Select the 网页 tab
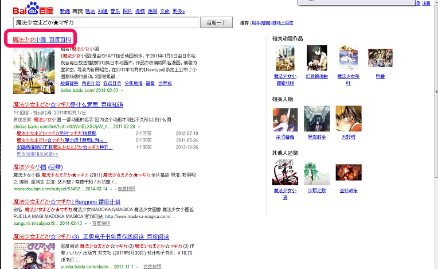Screen dimensions: 438x269 [77, 11]
